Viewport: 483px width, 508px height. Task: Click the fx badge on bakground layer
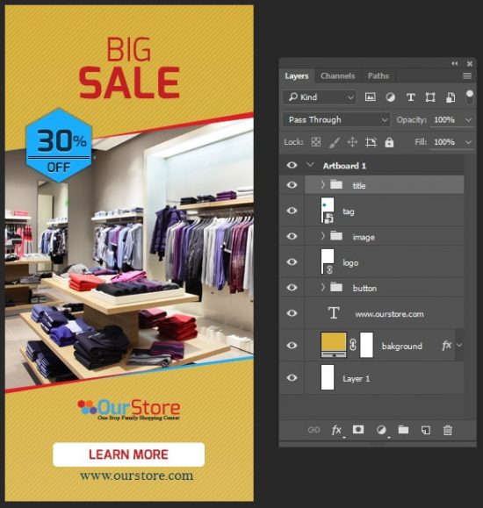tap(447, 346)
